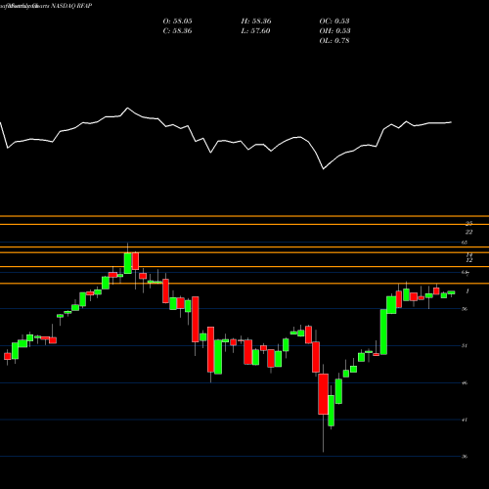Image resolution: width=489 pixels, height=489 pixels.
Task: Click the 51 price axis label
Action: click(465, 345)
